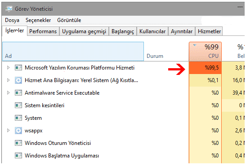Viewport: 246px width, 166px height.
Task: Select the wsappx process name
Action: coord(34,131)
